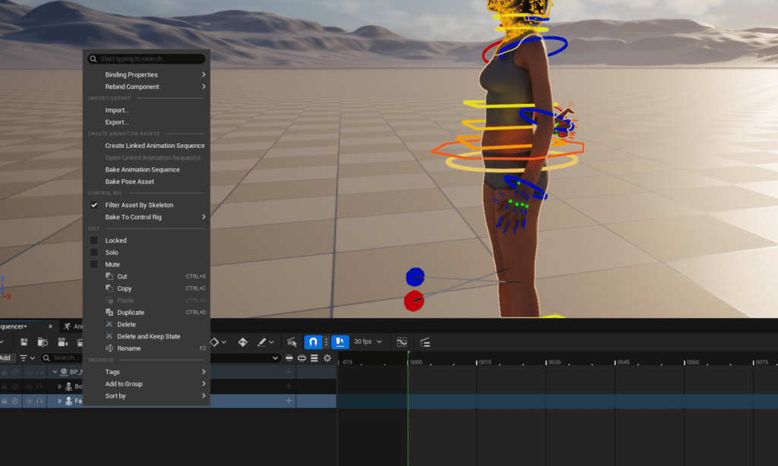This screenshot has width=778, height=466.
Task: Collapse the BP_ track with its triangle
Action: click(55, 372)
